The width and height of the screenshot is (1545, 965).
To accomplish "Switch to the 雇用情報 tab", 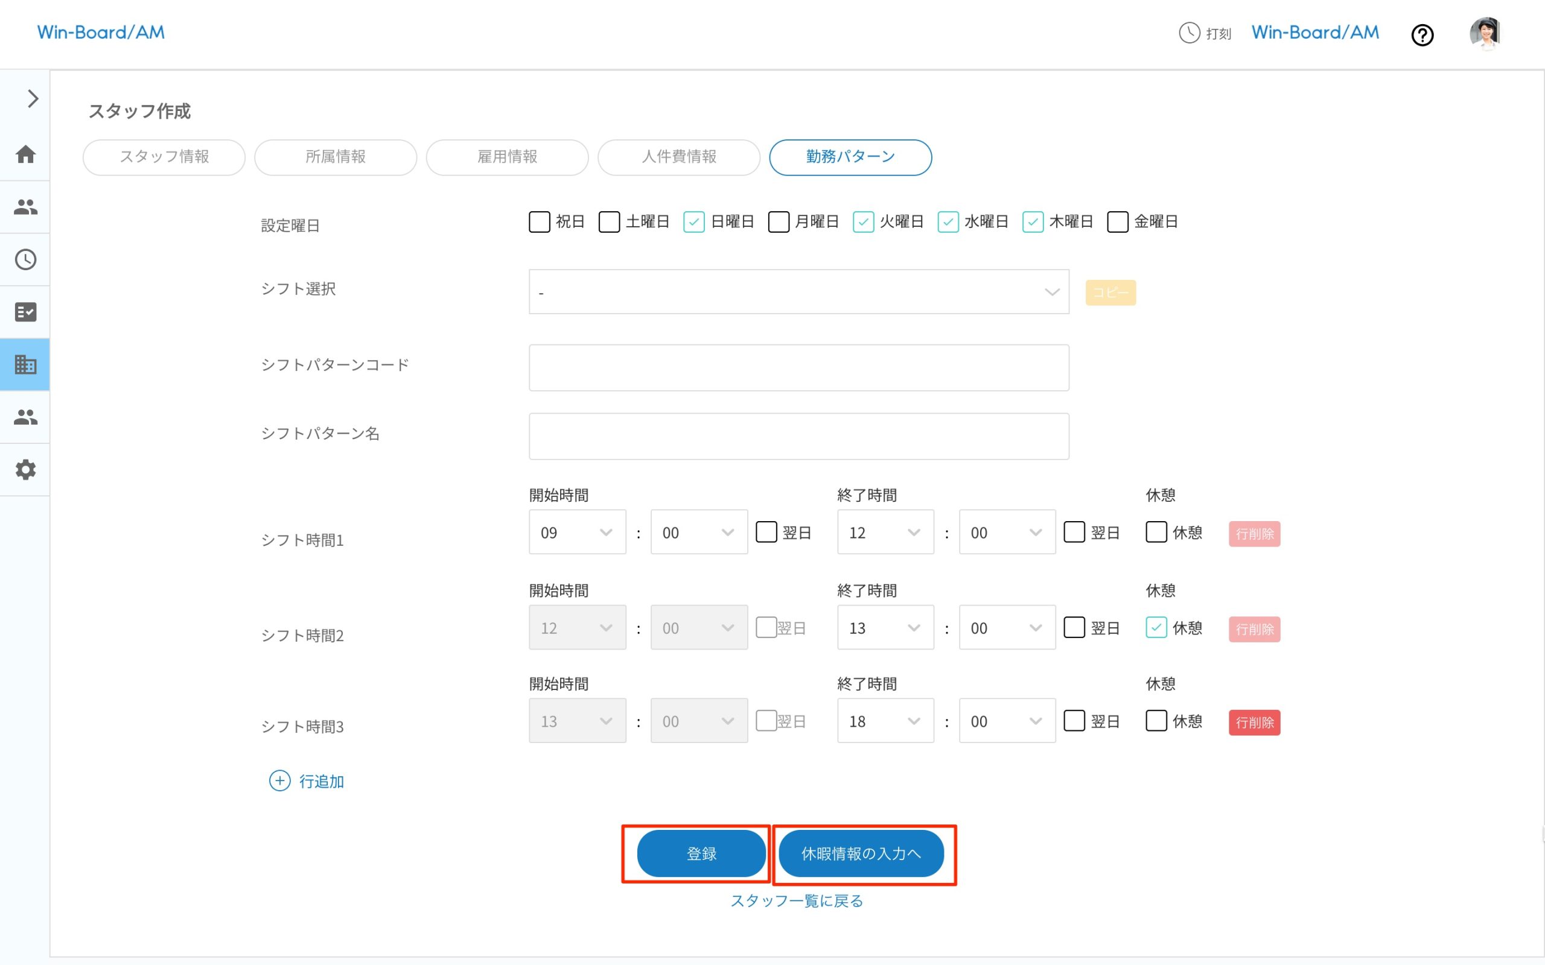I will [x=507, y=157].
